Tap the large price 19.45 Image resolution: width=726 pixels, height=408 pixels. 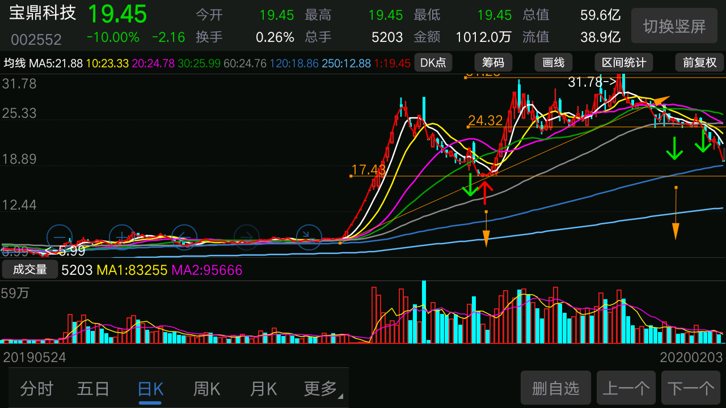[117, 14]
